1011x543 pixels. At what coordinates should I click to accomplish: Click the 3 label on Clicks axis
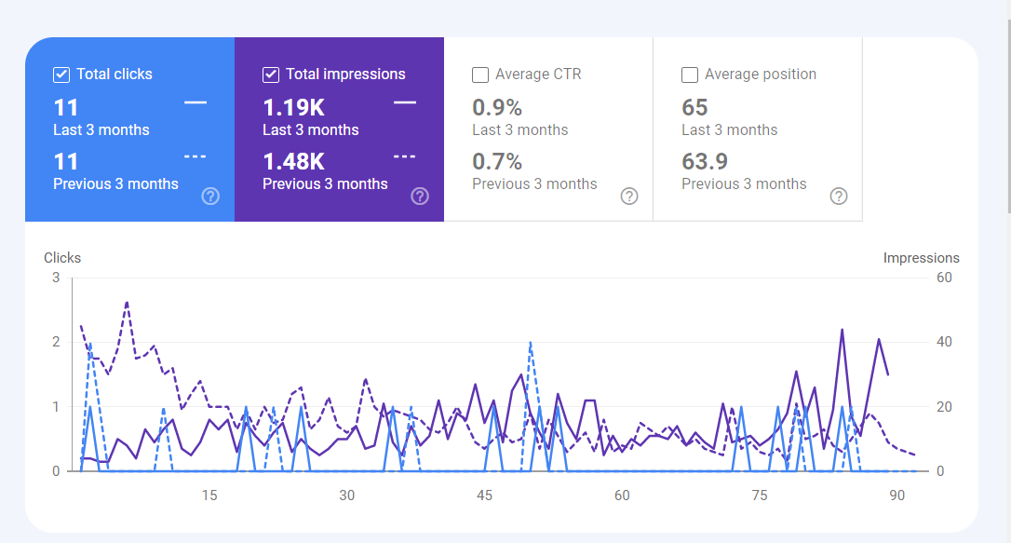point(56,278)
